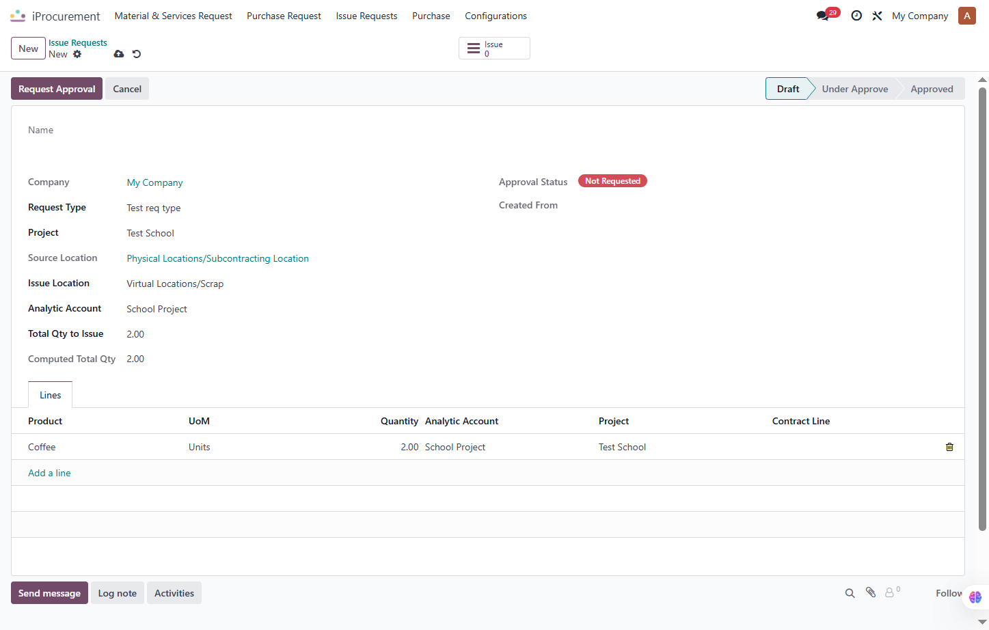The height and width of the screenshot is (630, 989).
Task: Open the activities clock icon
Action: tap(856, 16)
